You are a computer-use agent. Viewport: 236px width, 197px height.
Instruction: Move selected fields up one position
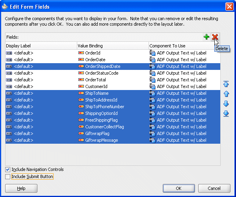pyautogui.click(x=226, y=94)
